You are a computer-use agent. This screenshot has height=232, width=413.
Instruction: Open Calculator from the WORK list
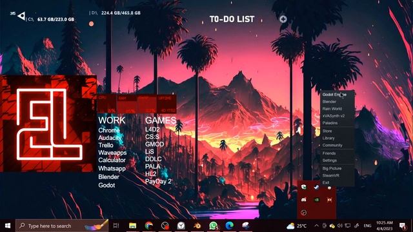(112, 160)
